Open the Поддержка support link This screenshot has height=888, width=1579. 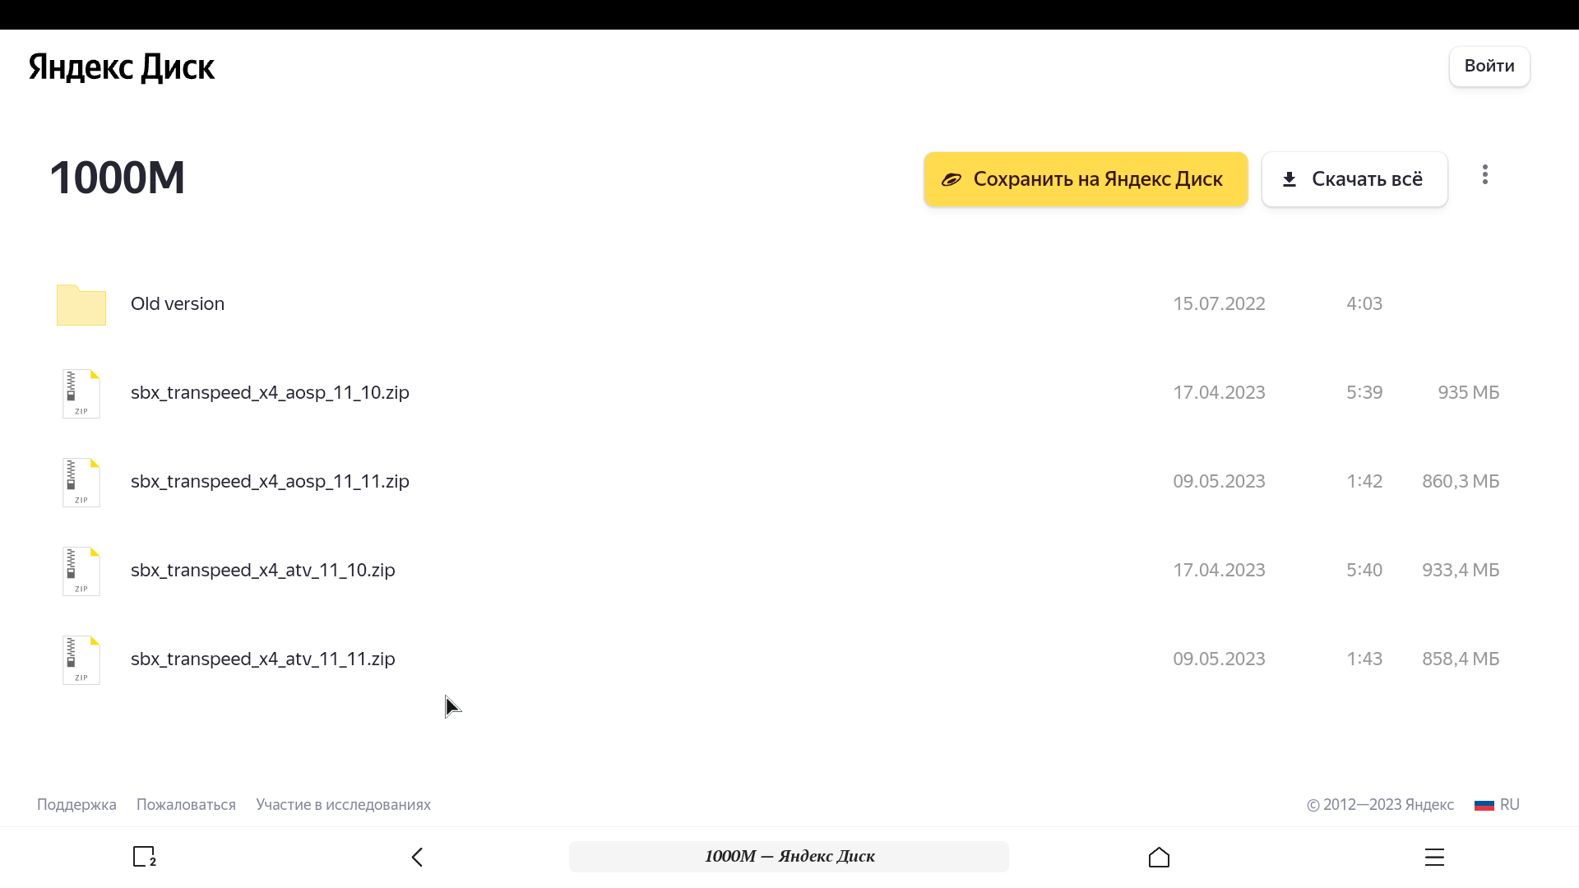coord(76,804)
